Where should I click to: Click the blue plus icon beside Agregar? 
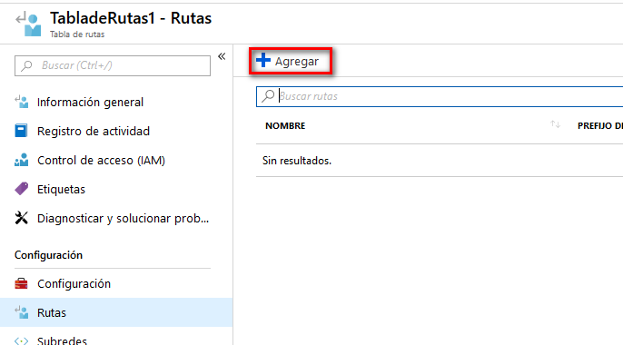coord(263,60)
